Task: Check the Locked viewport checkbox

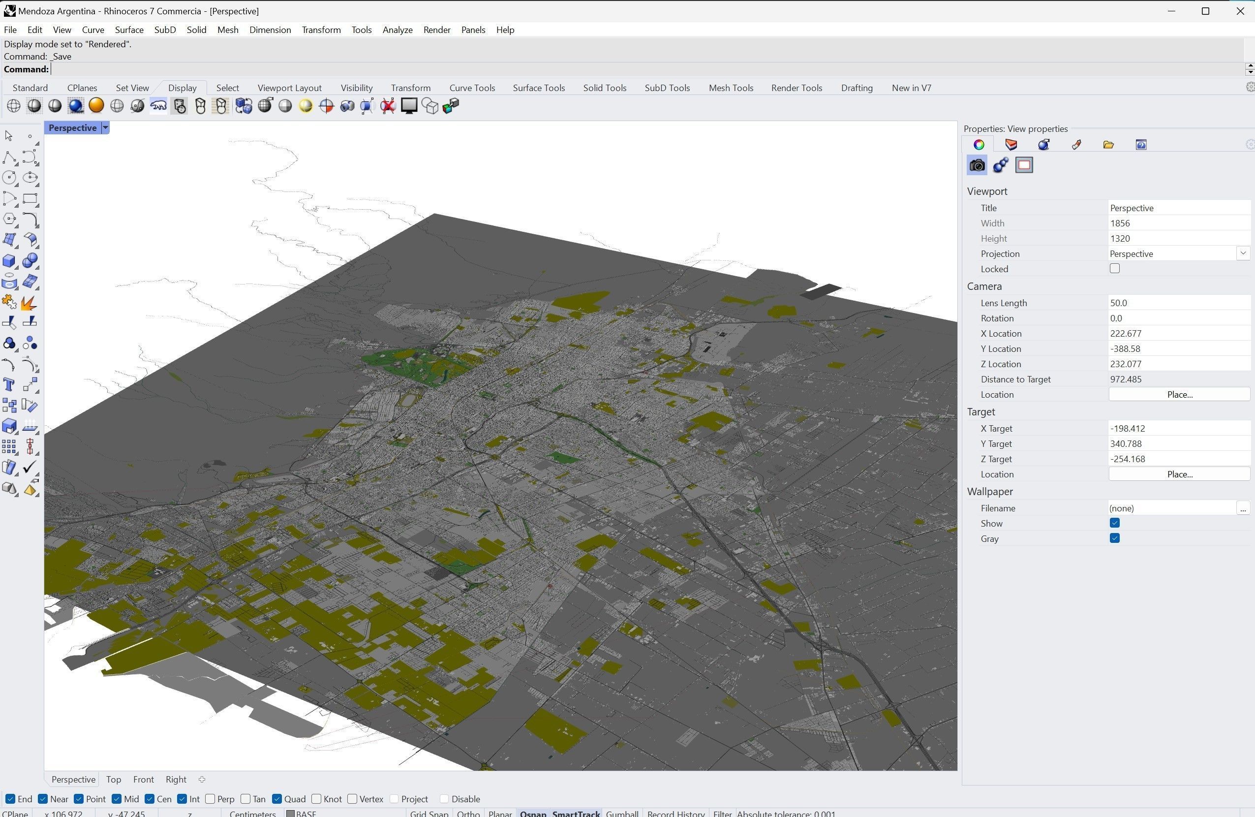Action: pos(1115,268)
